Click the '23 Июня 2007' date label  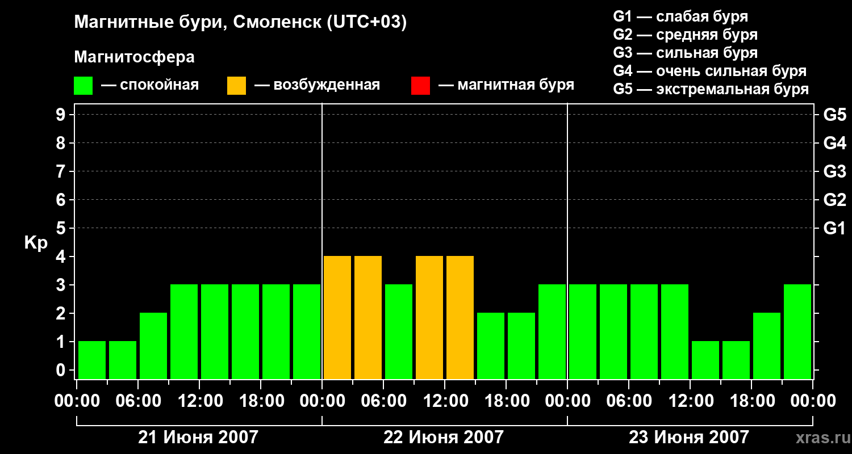point(689,438)
